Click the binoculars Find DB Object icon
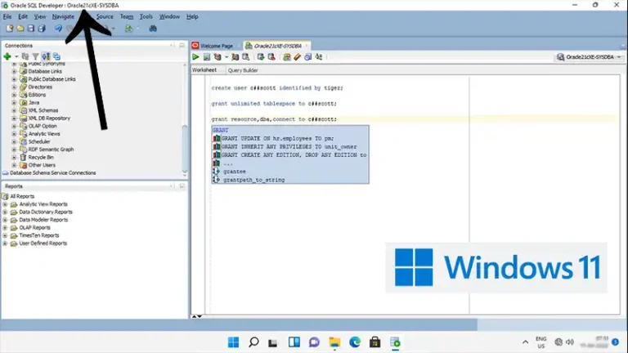Image resolution: width=628 pixels, height=353 pixels. [153, 29]
